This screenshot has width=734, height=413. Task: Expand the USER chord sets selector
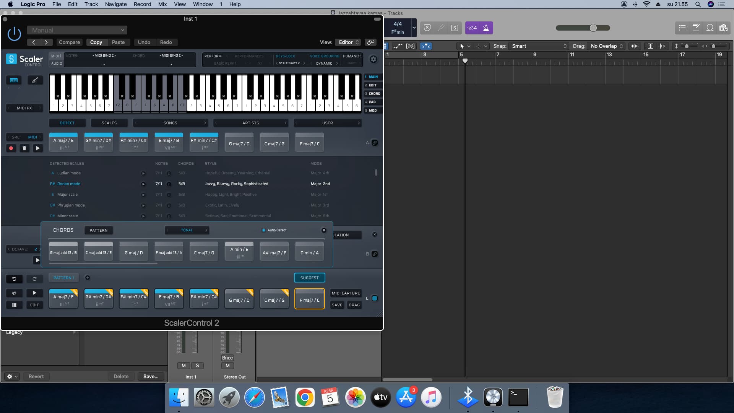click(327, 123)
